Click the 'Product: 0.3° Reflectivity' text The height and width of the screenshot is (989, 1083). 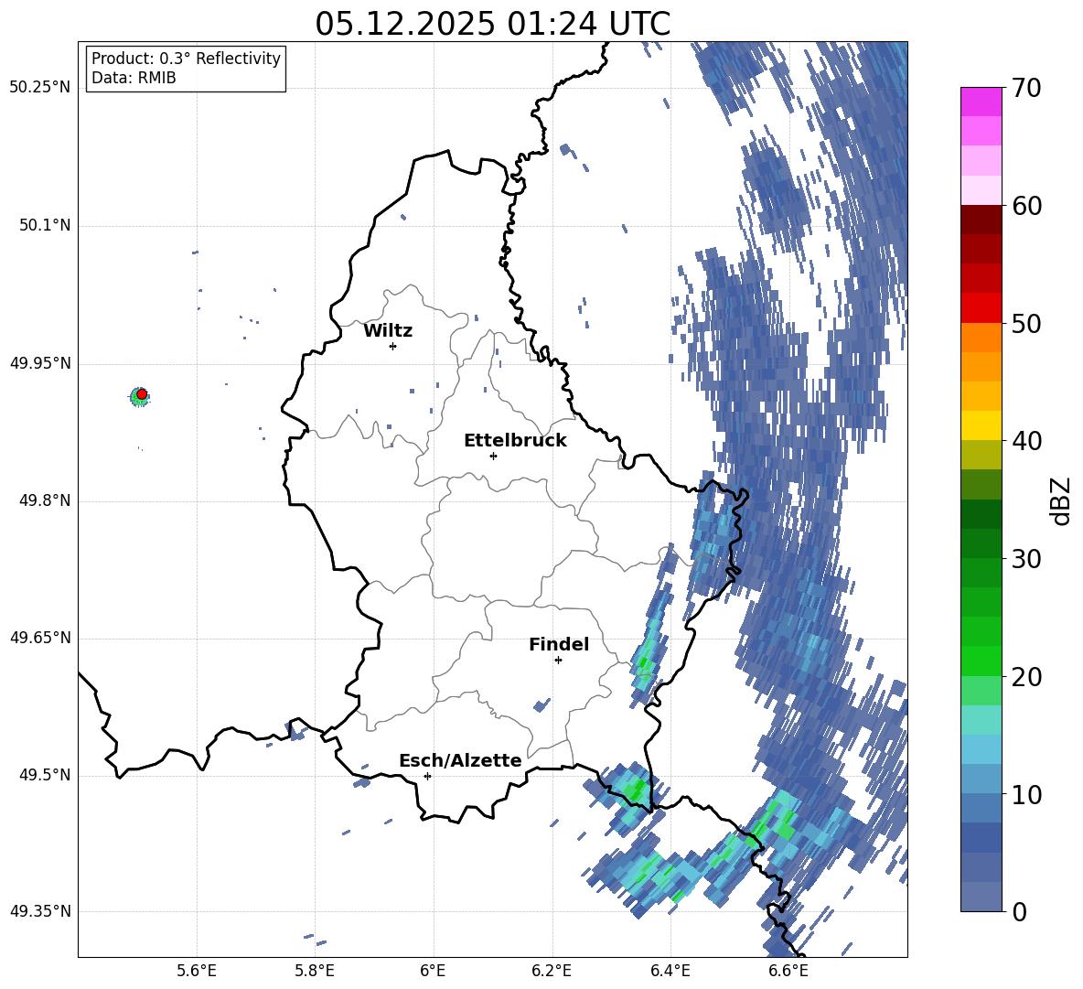pos(186,58)
